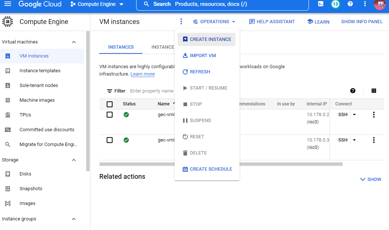Click the Images sidebar icon
The width and height of the screenshot is (389, 230).
pyautogui.click(x=8, y=203)
